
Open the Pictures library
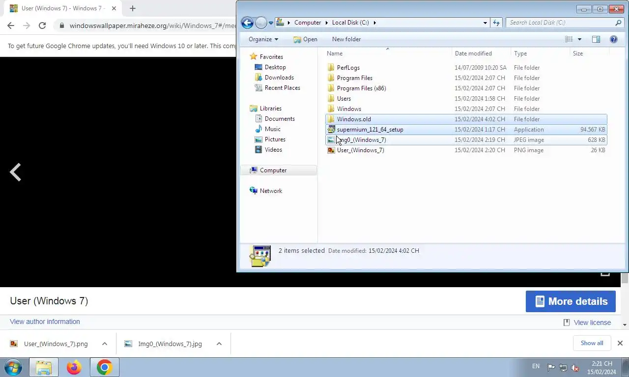275,139
